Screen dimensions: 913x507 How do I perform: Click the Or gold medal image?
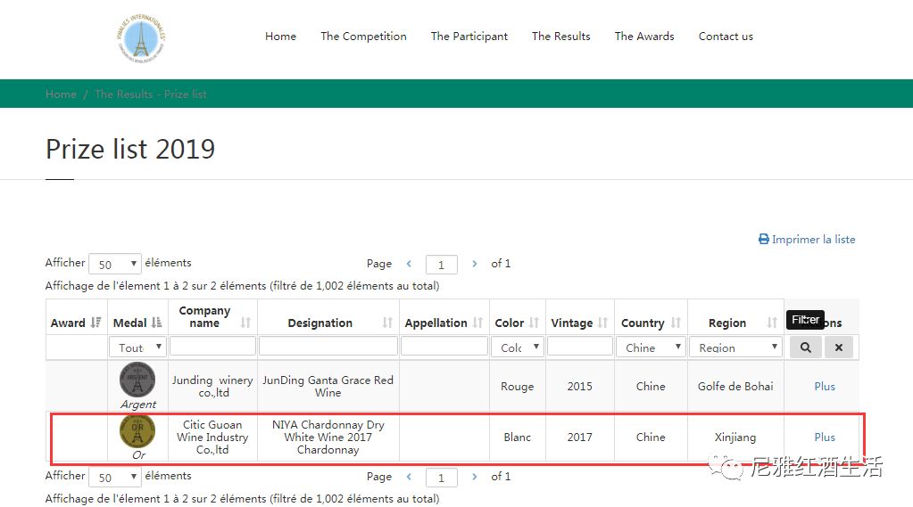coord(137,431)
